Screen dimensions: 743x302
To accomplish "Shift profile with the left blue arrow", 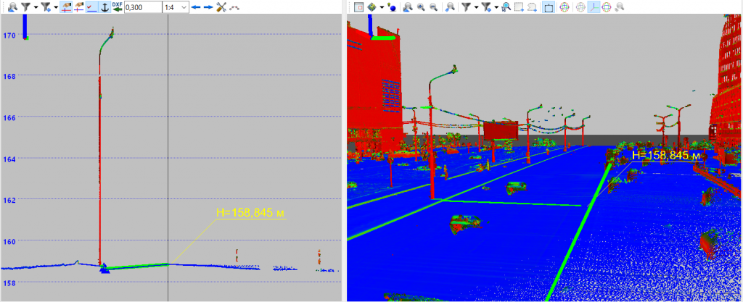I will [196, 7].
